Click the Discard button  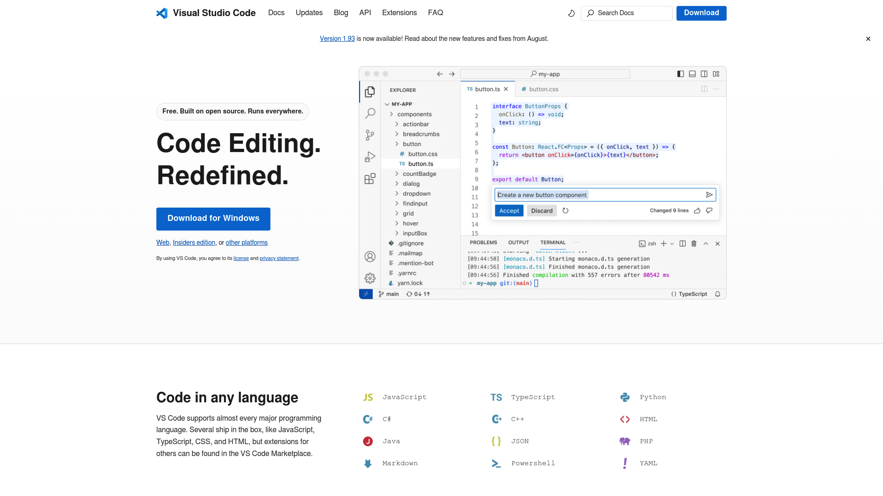click(542, 211)
